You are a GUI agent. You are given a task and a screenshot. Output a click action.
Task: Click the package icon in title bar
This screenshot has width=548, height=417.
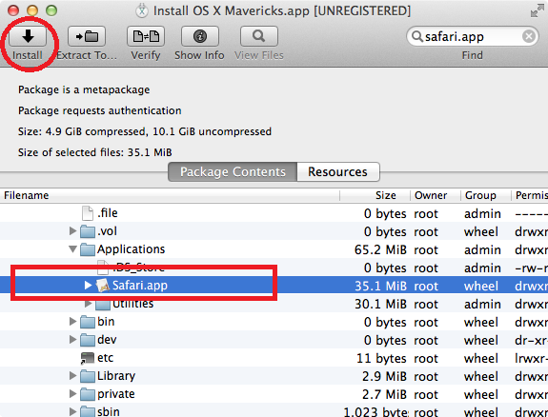click(142, 10)
